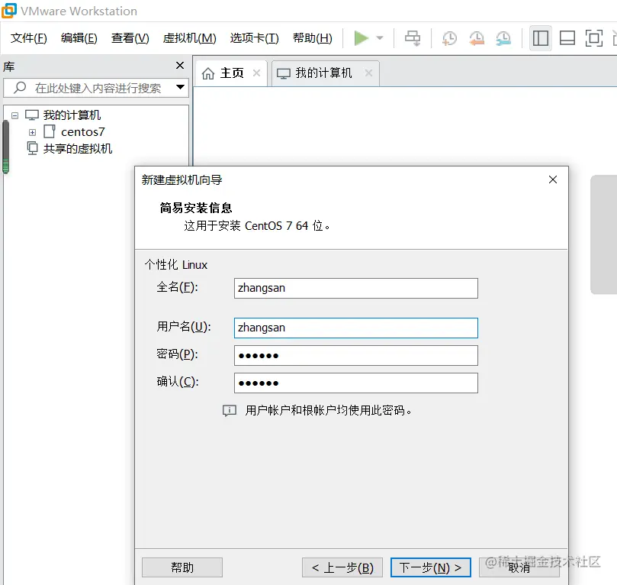Open the 帮助(H) menu

[x=313, y=38]
